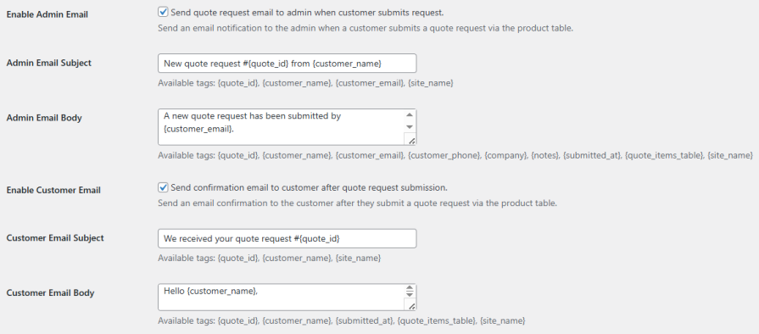Grab the Admin Email Body resize handle
Viewport: 759px width, 334px height.
(x=411, y=141)
